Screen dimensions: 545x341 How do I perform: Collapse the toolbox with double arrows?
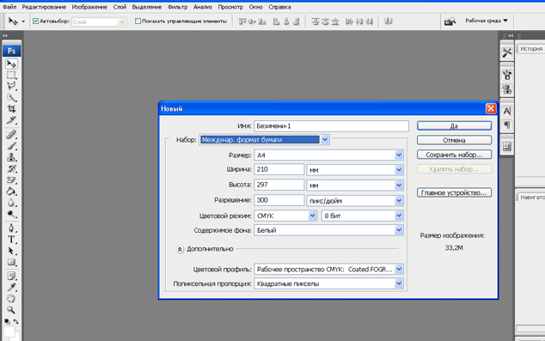pyautogui.click(x=5, y=35)
